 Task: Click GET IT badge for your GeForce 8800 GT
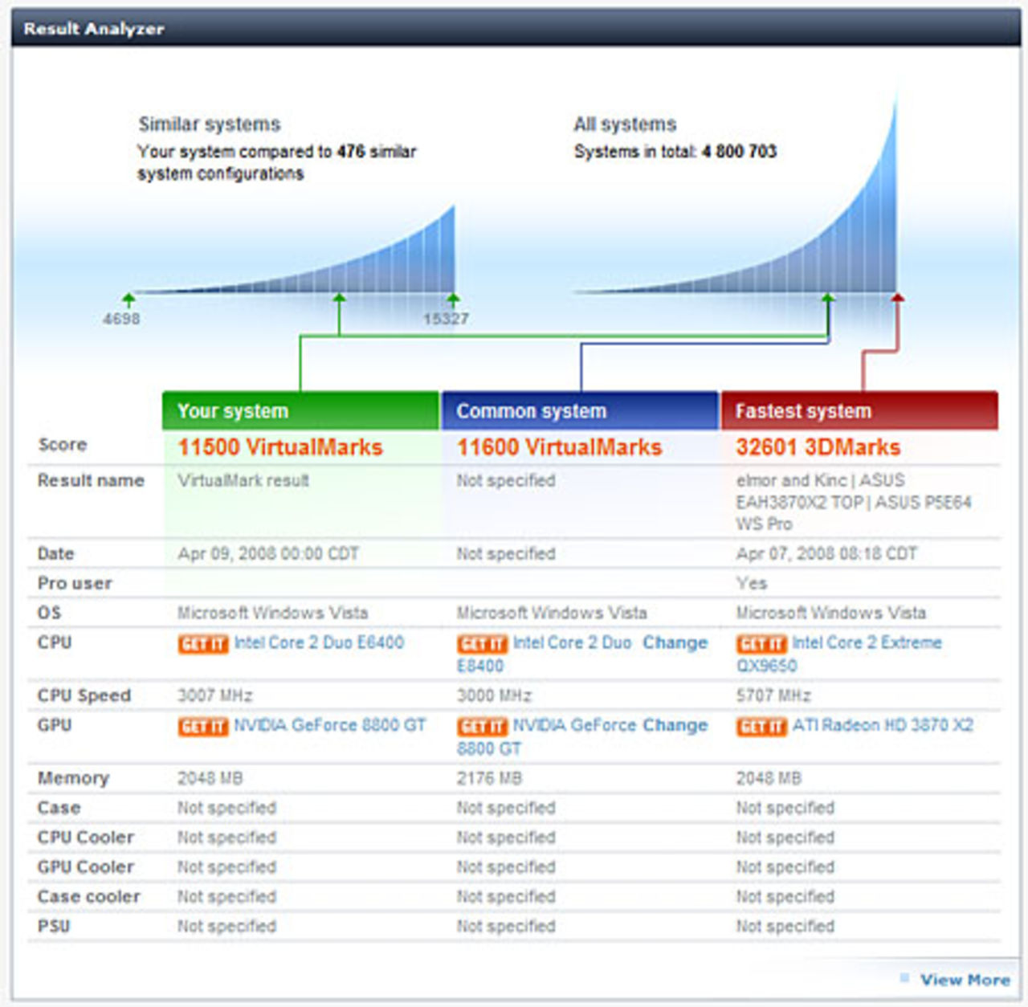202,727
